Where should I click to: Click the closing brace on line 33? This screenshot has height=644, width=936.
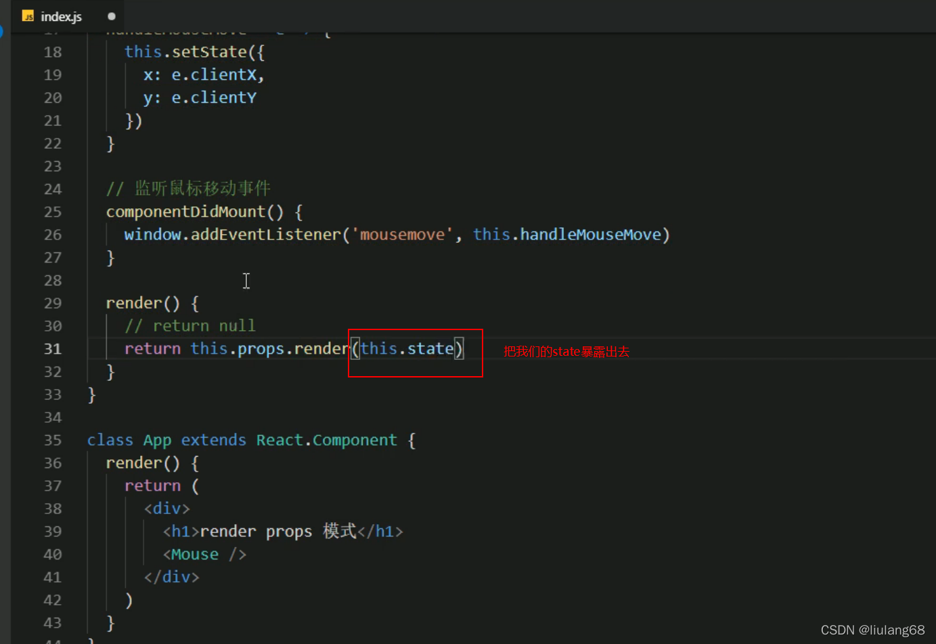pos(92,395)
